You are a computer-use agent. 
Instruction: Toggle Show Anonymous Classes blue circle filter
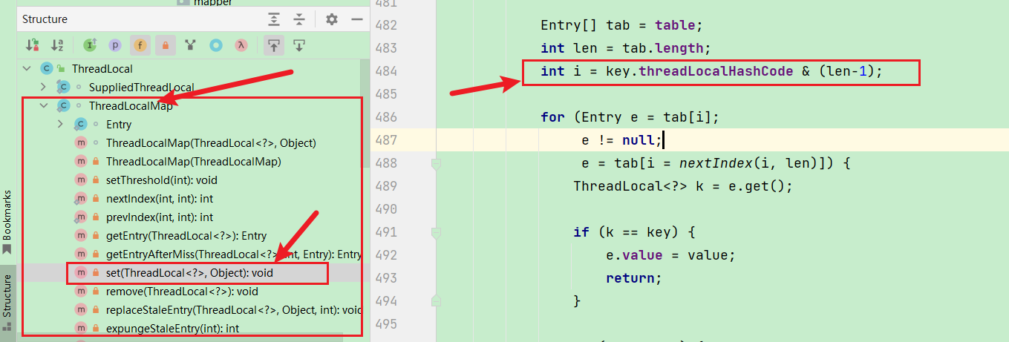coord(216,45)
